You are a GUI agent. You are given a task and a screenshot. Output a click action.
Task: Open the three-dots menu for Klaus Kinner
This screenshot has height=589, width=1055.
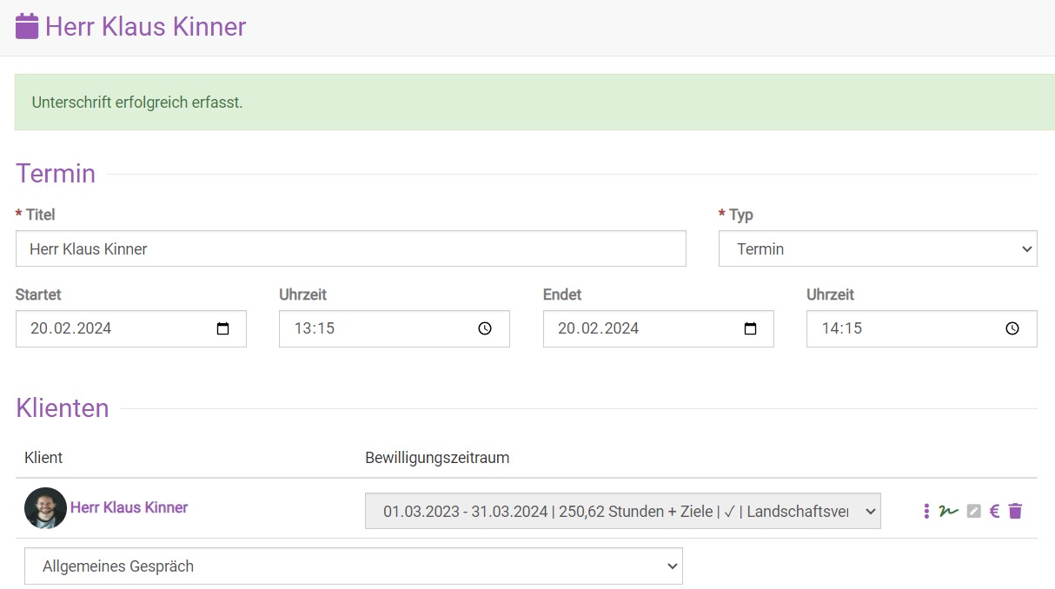pyautogui.click(x=926, y=511)
